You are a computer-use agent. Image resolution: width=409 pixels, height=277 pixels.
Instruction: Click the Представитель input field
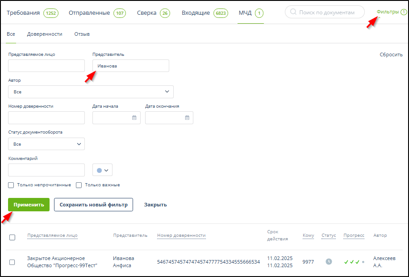130,66
